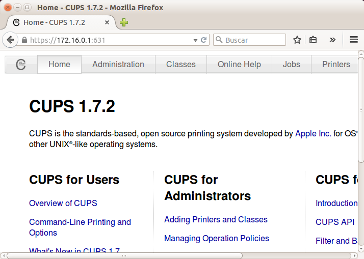Click the padlock security icon in address bar
The image size is (364, 259).
click(24, 40)
